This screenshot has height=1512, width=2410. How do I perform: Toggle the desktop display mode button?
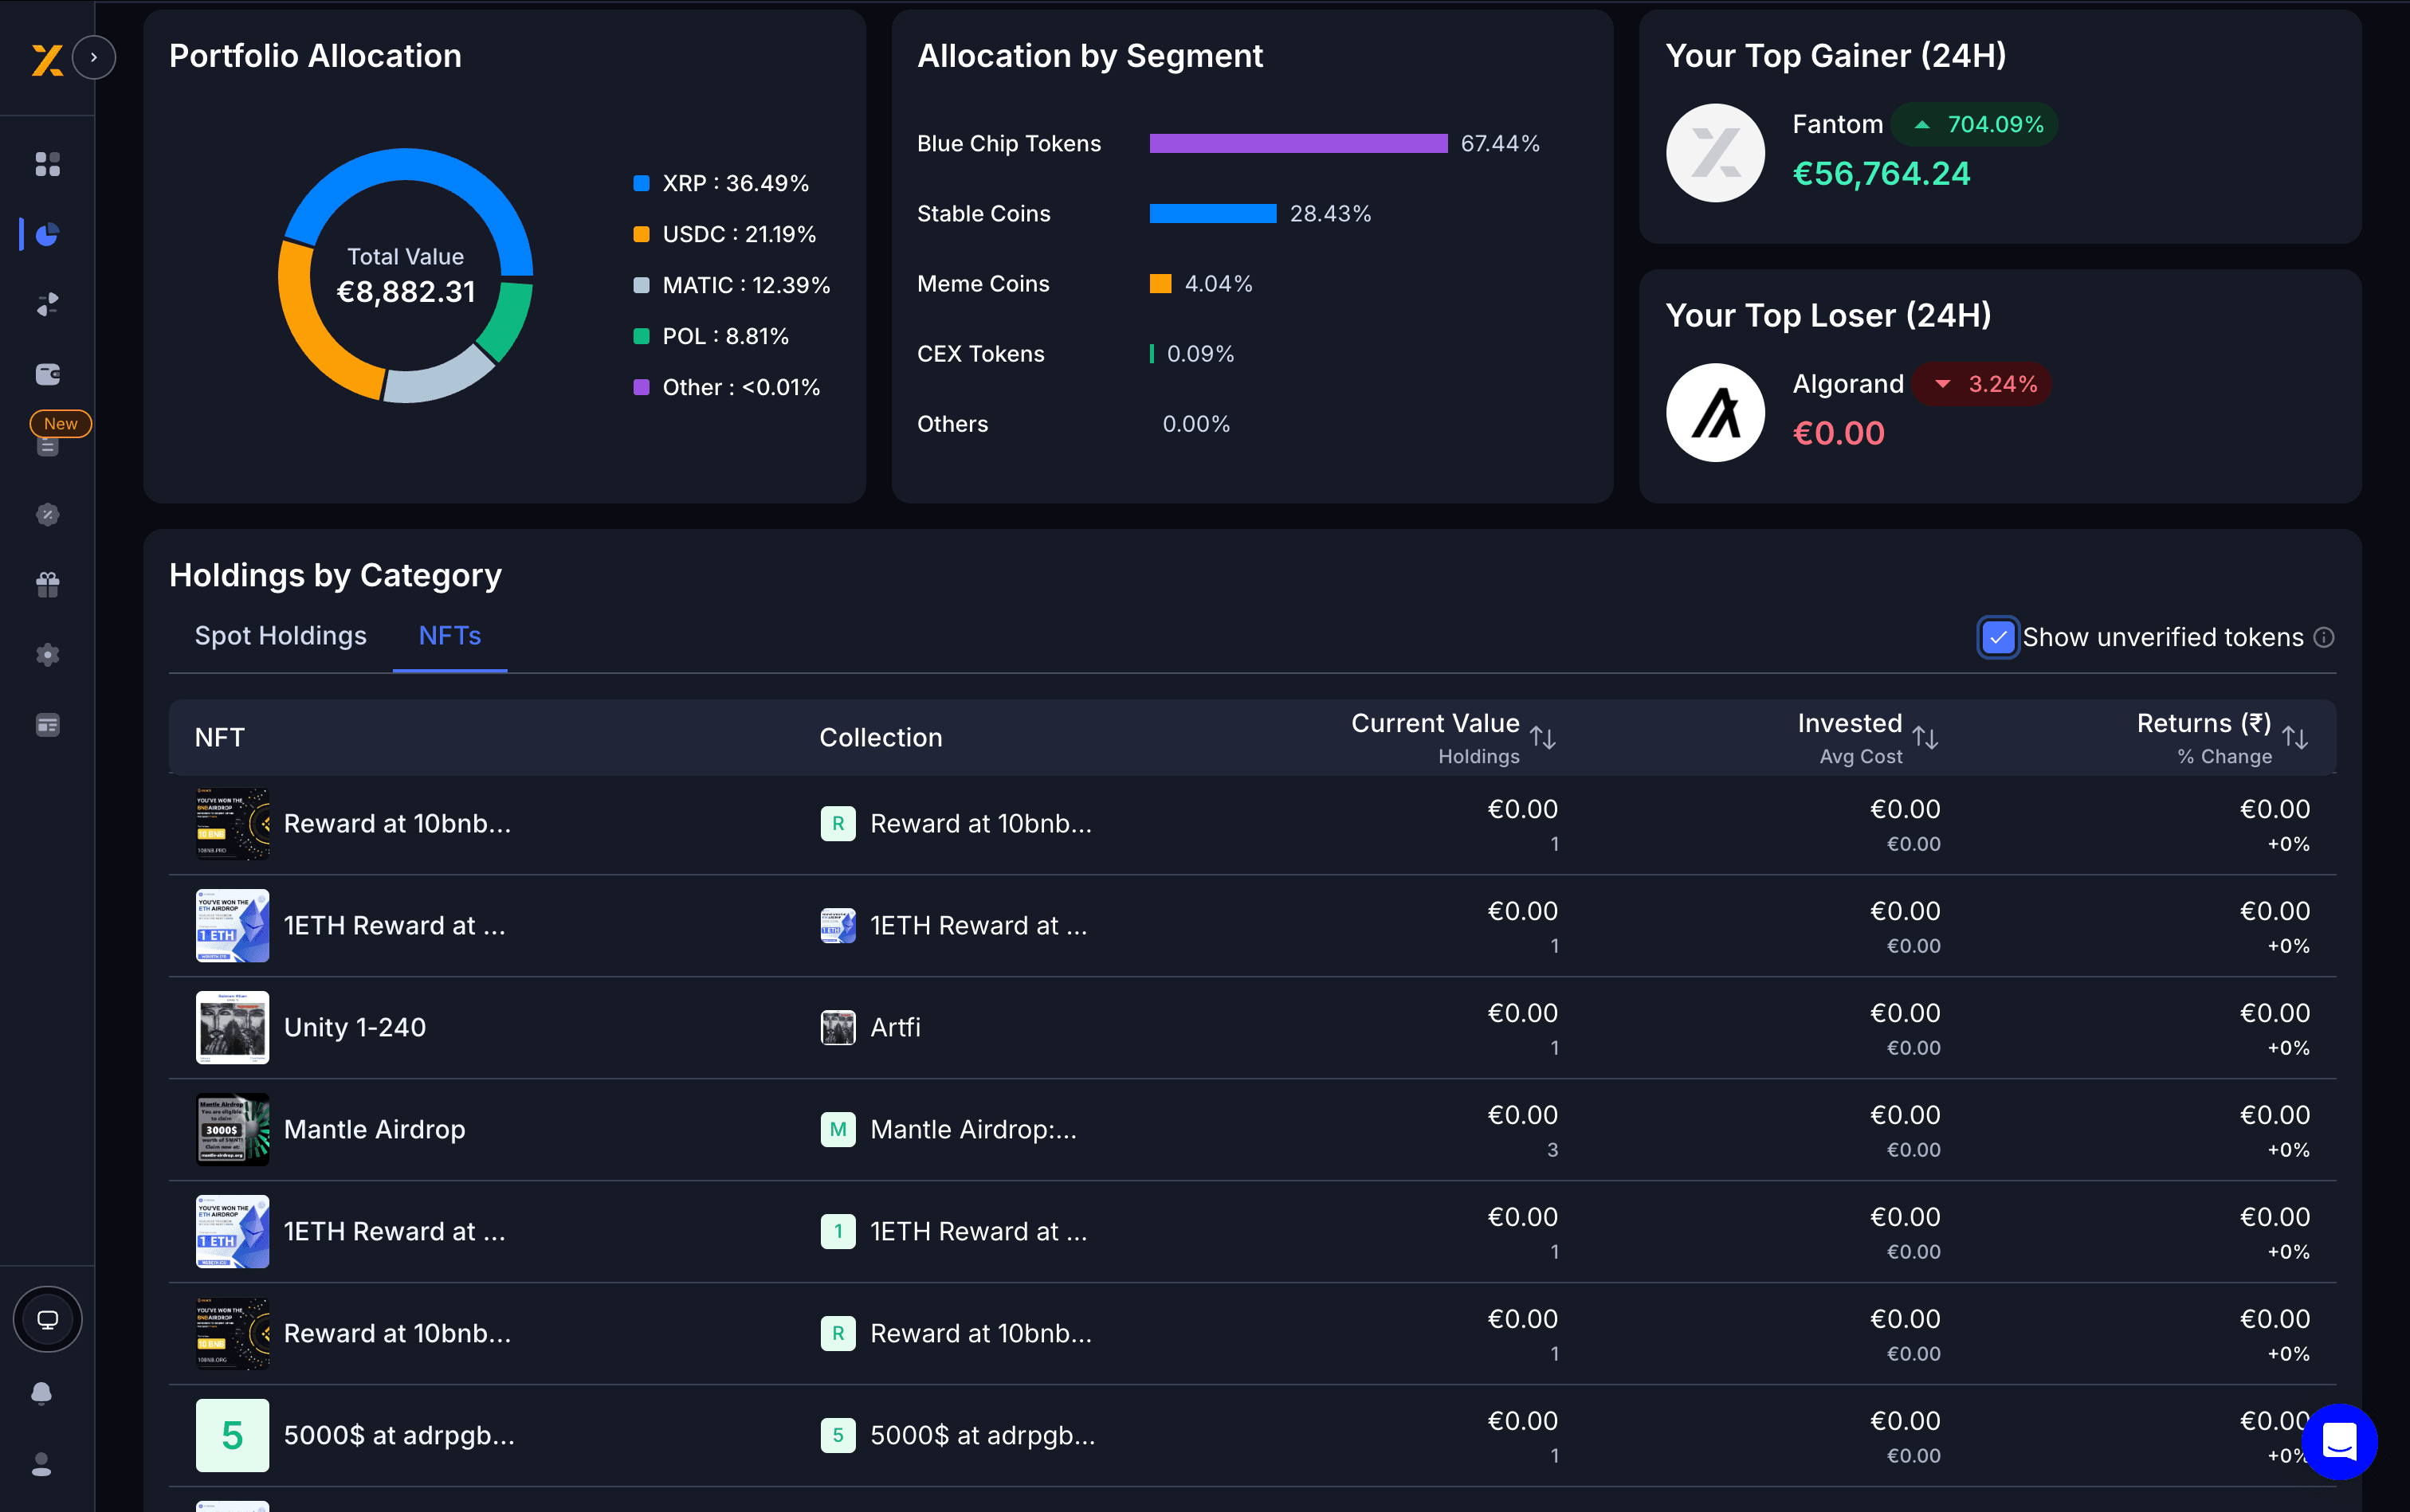tap(47, 1319)
